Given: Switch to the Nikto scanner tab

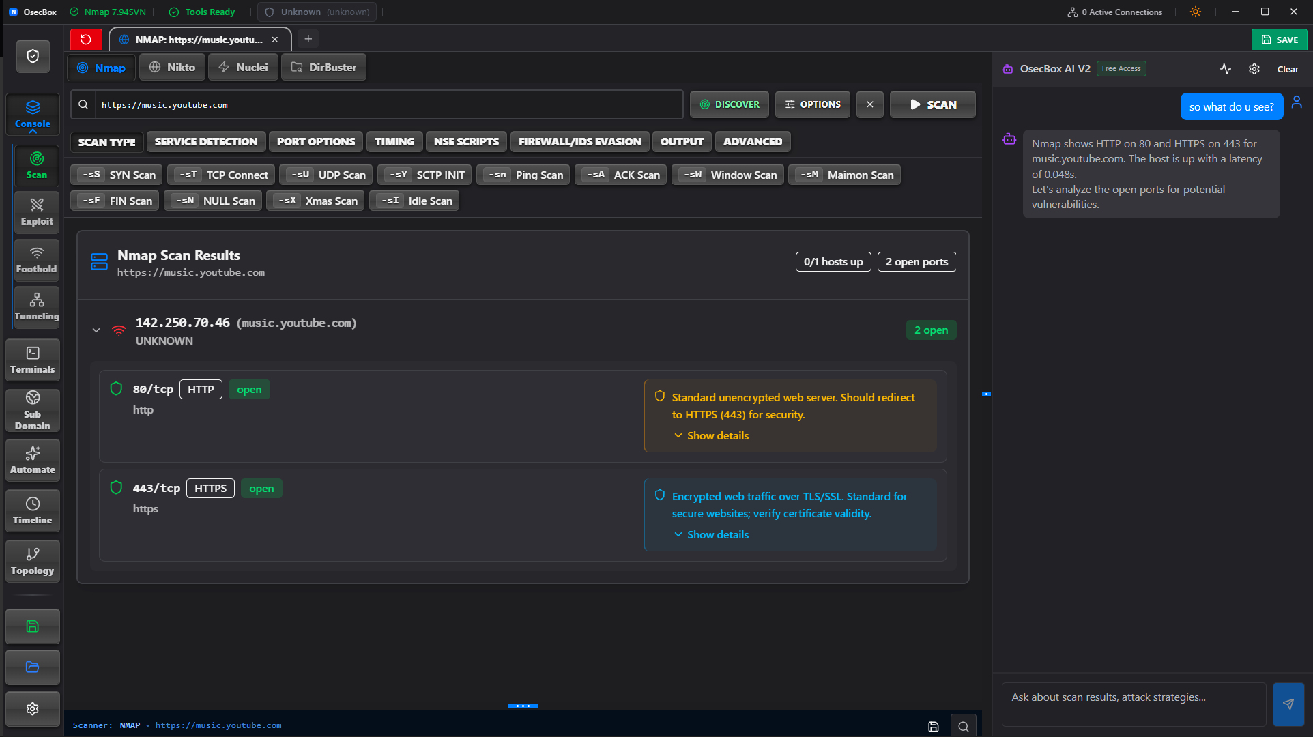Looking at the screenshot, I should (x=173, y=67).
